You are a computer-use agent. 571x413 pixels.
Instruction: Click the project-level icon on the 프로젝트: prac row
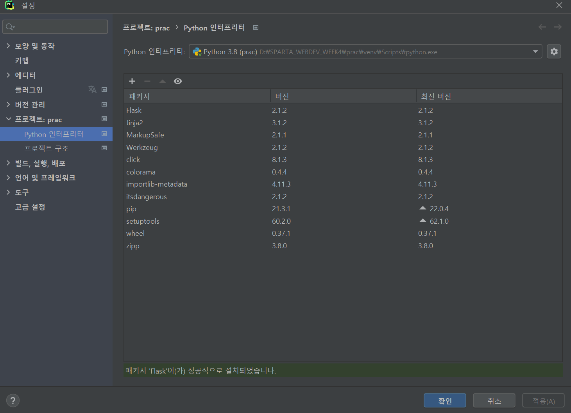tap(104, 119)
